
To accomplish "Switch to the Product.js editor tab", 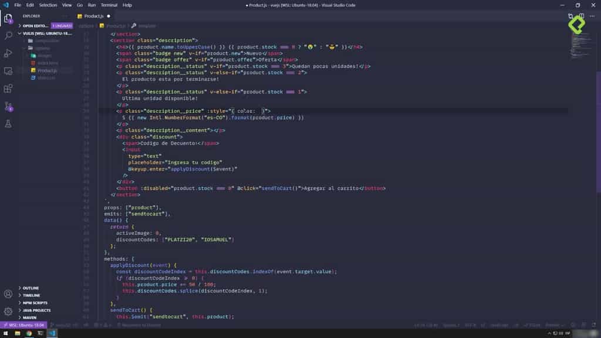I will coord(94,16).
